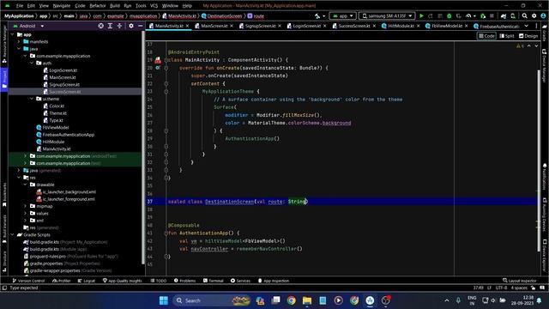The width and height of the screenshot is (549, 309).
Task: Click the Make Project hammer icon
Action: point(317,16)
